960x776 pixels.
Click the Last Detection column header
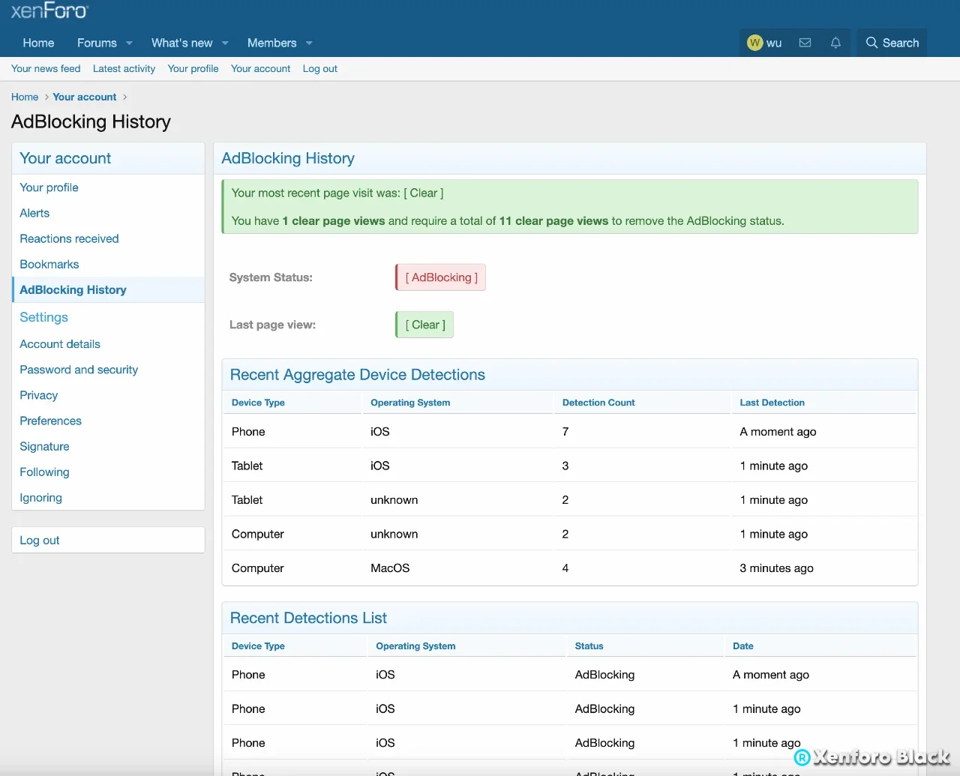(x=772, y=403)
